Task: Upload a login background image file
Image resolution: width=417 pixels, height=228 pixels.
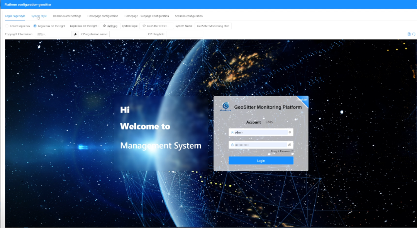Action: [110, 26]
